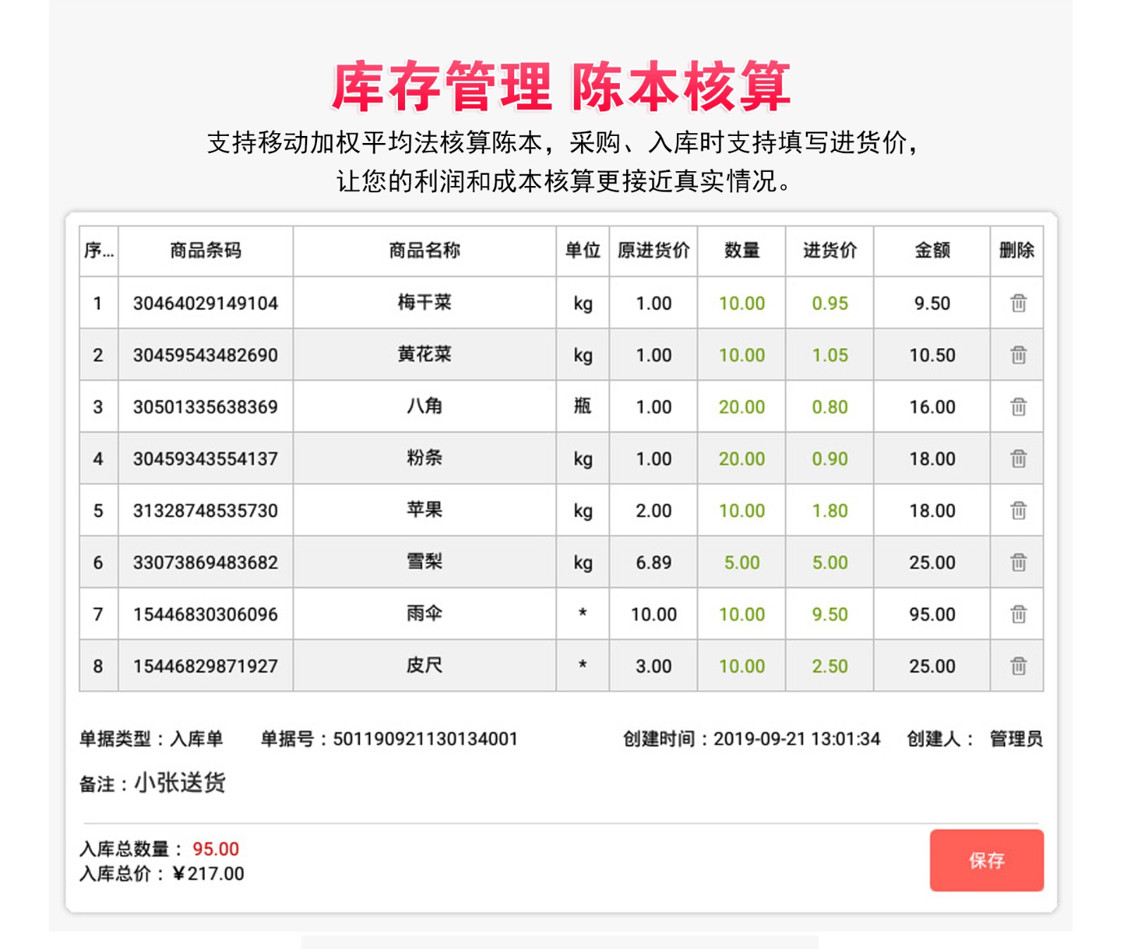Delete the 粉条 row
This screenshot has width=1127, height=949.
(1018, 459)
